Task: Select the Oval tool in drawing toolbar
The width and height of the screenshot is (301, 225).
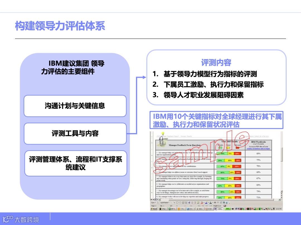Action: coord(180,202)
